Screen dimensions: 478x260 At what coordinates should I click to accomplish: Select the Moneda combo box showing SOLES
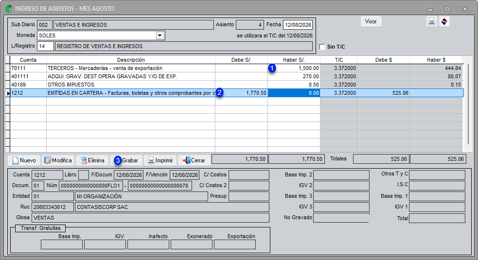[101, 35]
